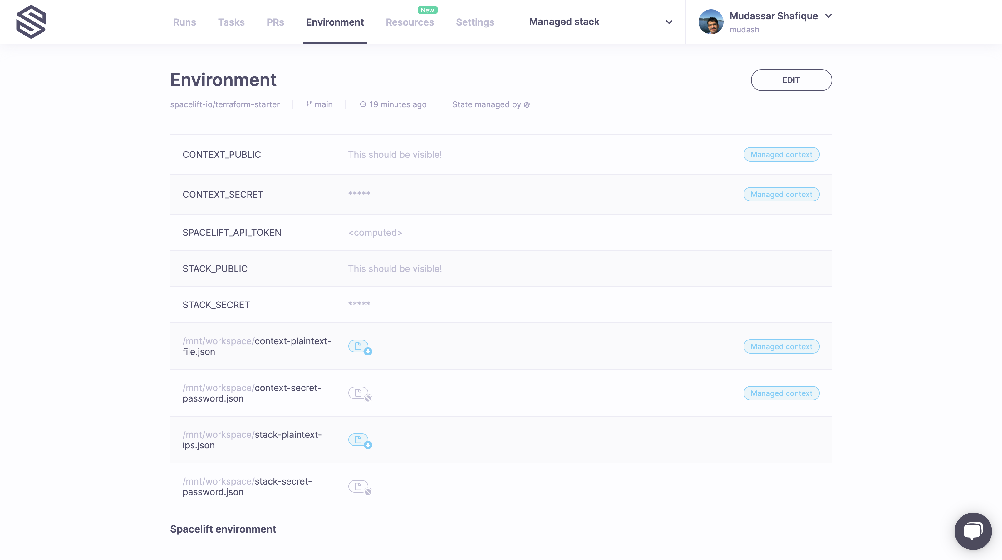Screen dimensions: 1002x560
Task: Open the Resources tab
Action: click(x=410, y=22)
